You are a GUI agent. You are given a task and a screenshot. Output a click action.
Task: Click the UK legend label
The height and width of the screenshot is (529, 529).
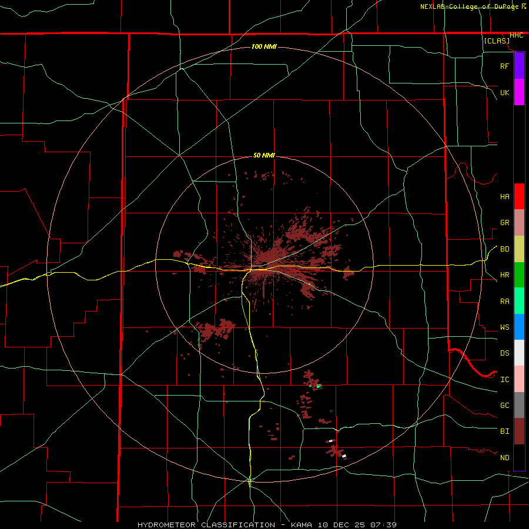[504, 92]
